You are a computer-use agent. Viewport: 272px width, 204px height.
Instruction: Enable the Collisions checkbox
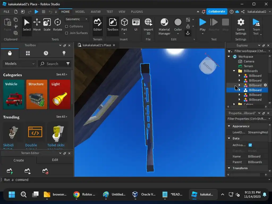[66, 26]
